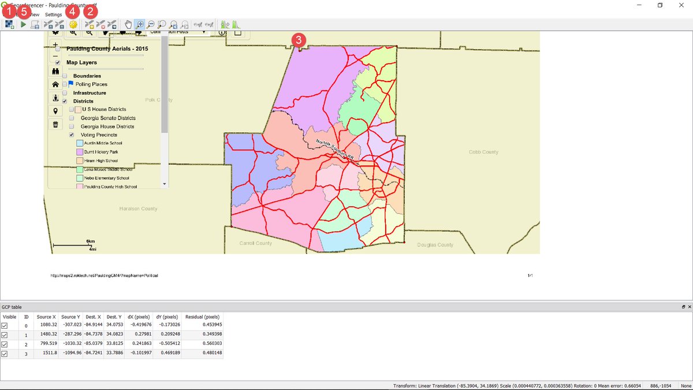Image resolution: width=693 pixels, height=390 pixels.
Task: Select Source X cell 1080.32
Action: (46, 325)
